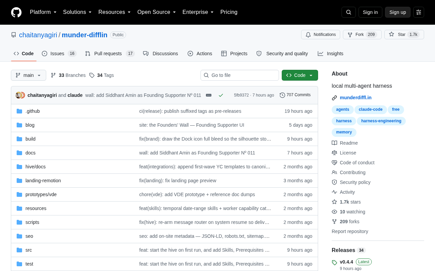Open the hive/docs folder

point(35,167)
